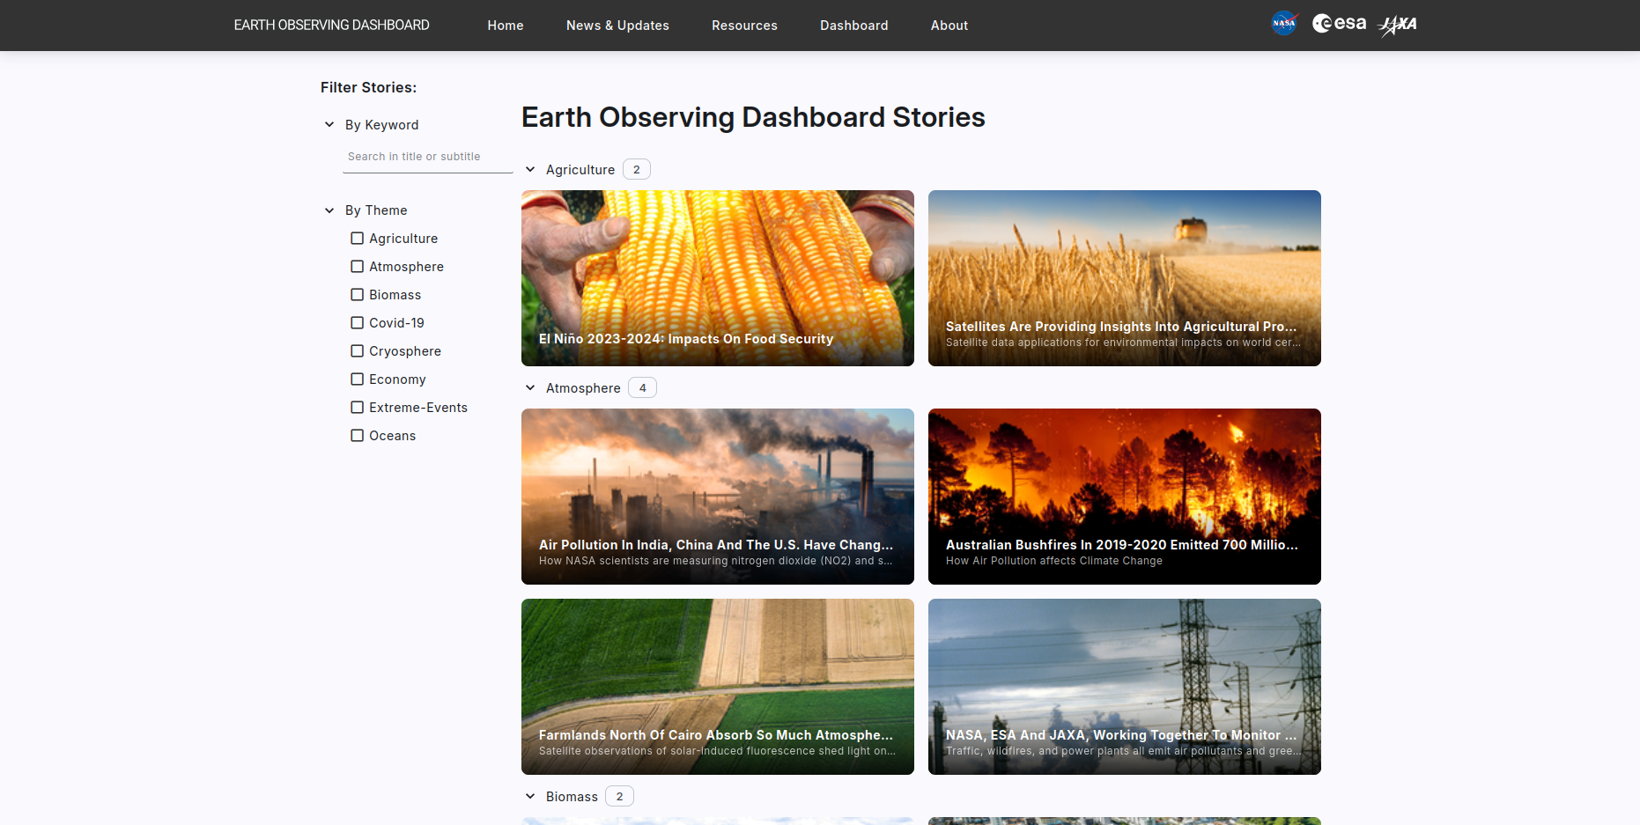
Task: Collapse the By Keyword filter section
Action: 329,124
